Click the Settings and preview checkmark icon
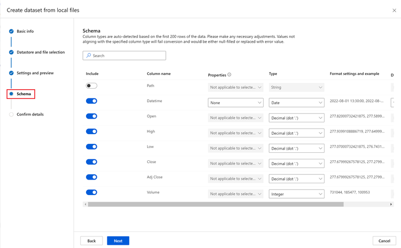 [11, 73]
